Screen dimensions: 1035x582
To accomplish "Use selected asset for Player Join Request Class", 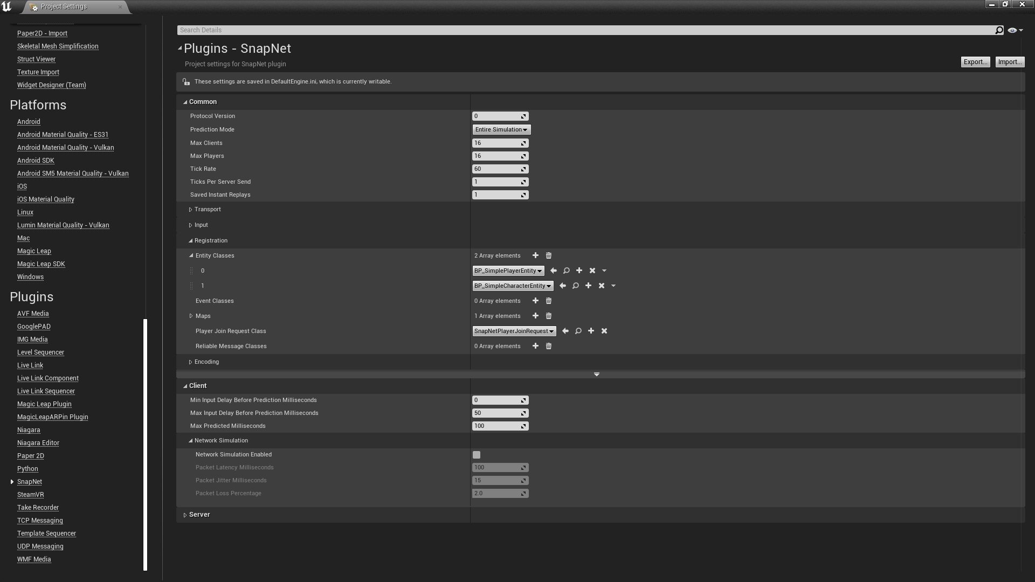I will pos(565,331).
